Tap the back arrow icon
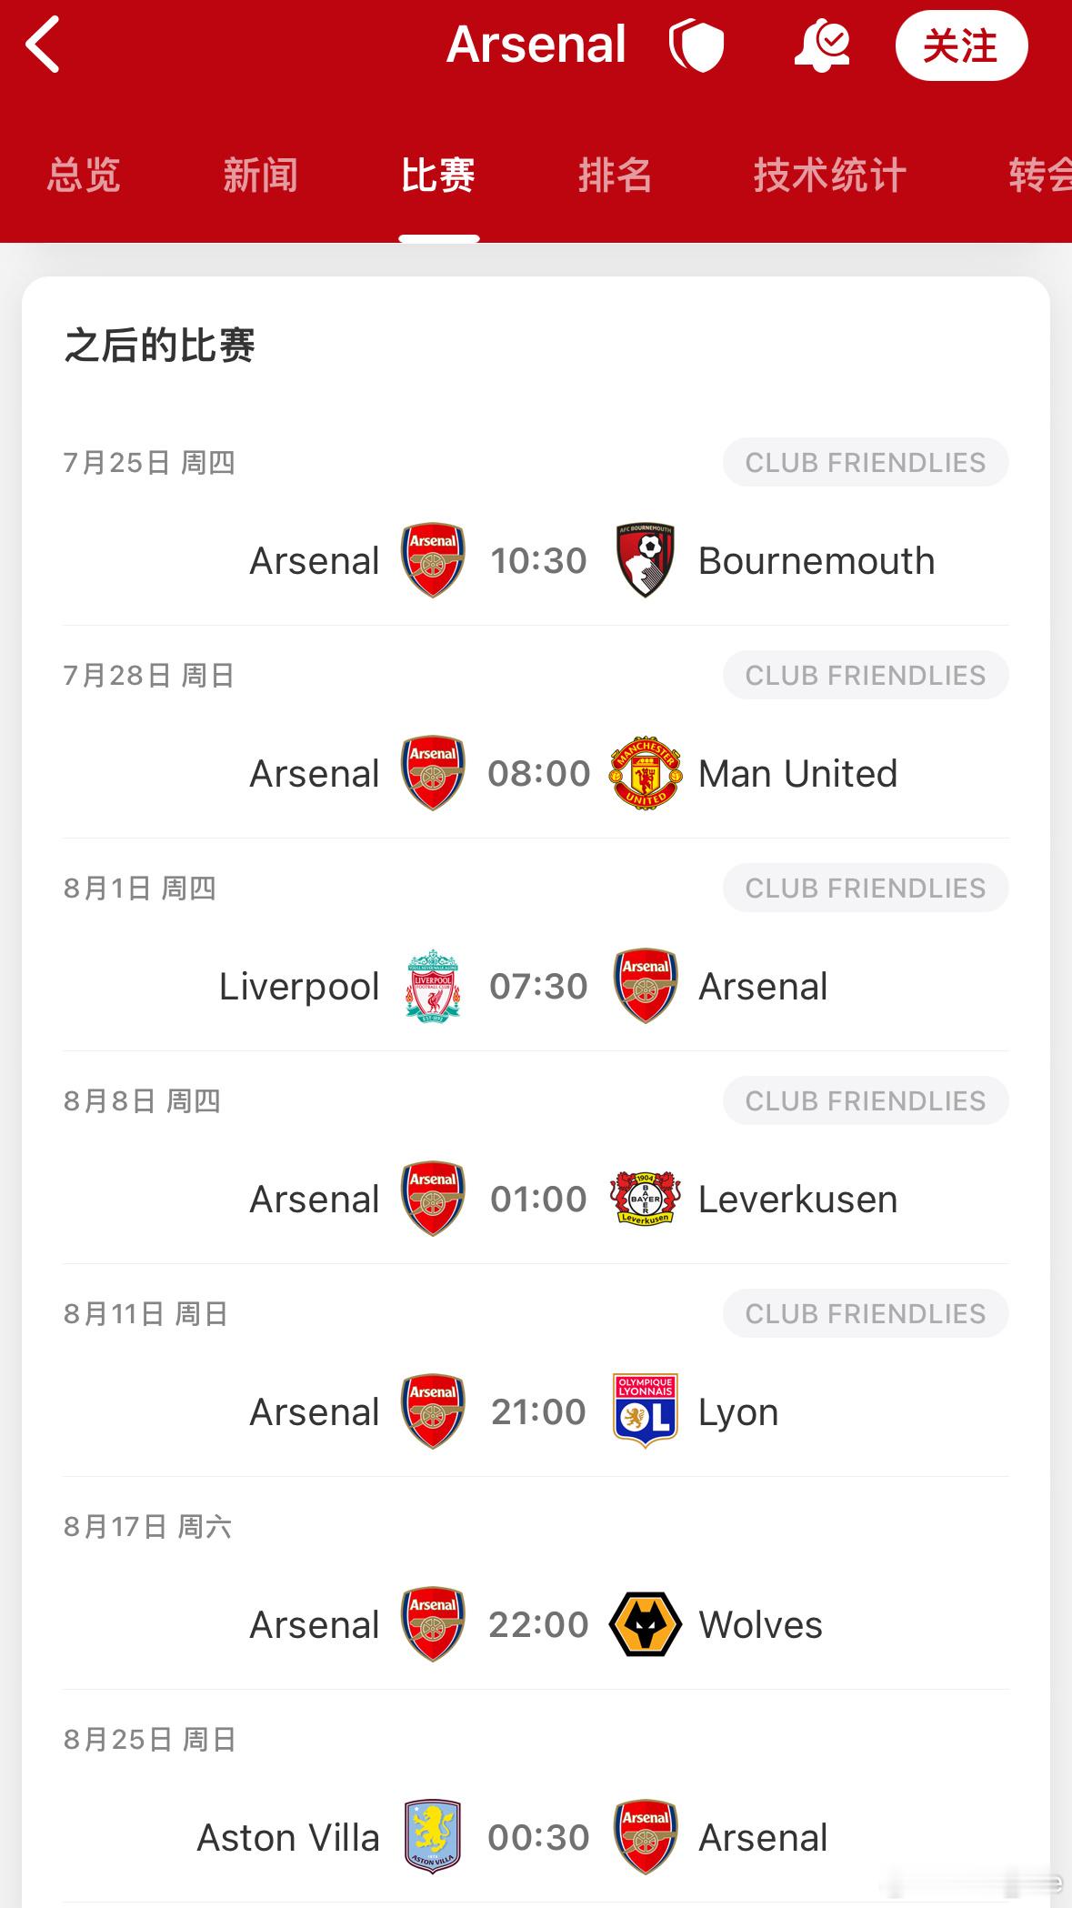Image resolution: width=1072 pixels, height=1908 pixels. [43, 45]
